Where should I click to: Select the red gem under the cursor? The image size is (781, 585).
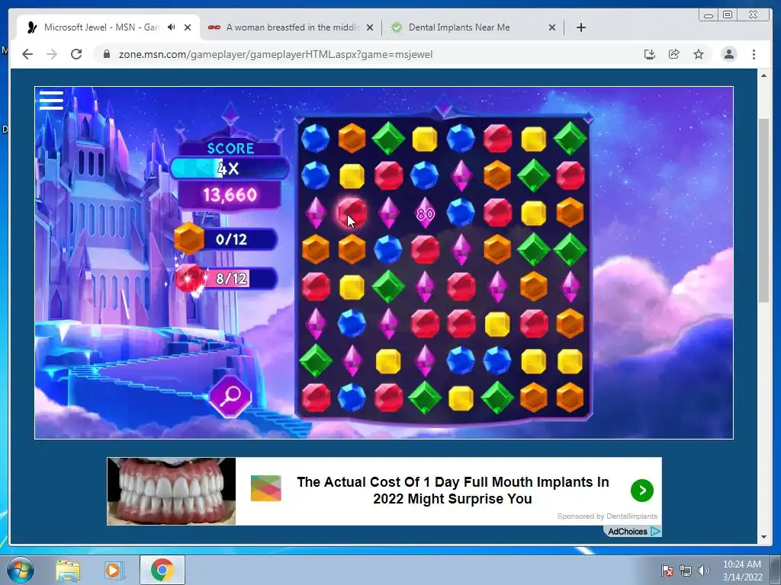point(352,212)
